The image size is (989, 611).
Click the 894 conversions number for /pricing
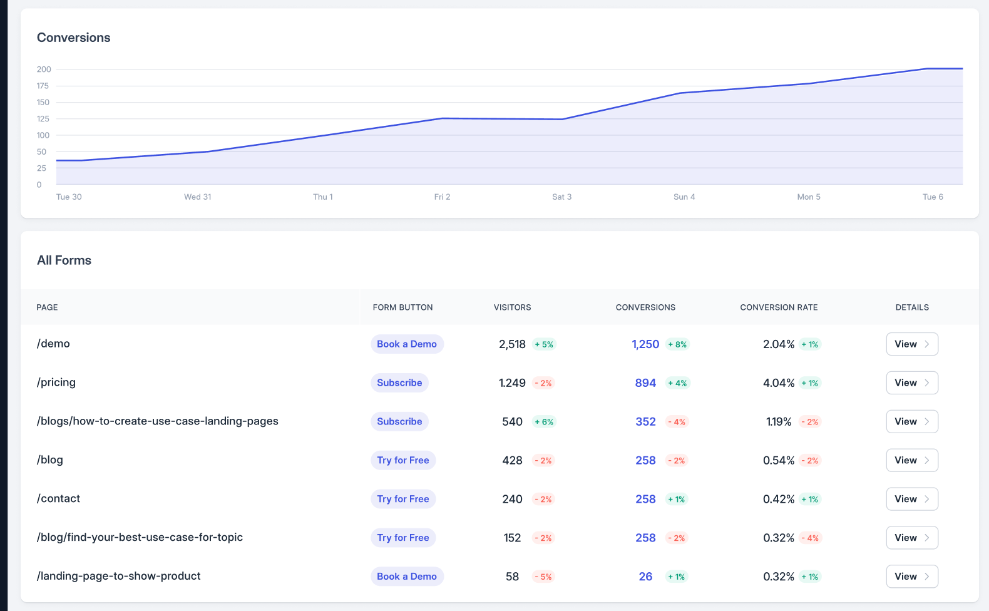click(645, 383)
